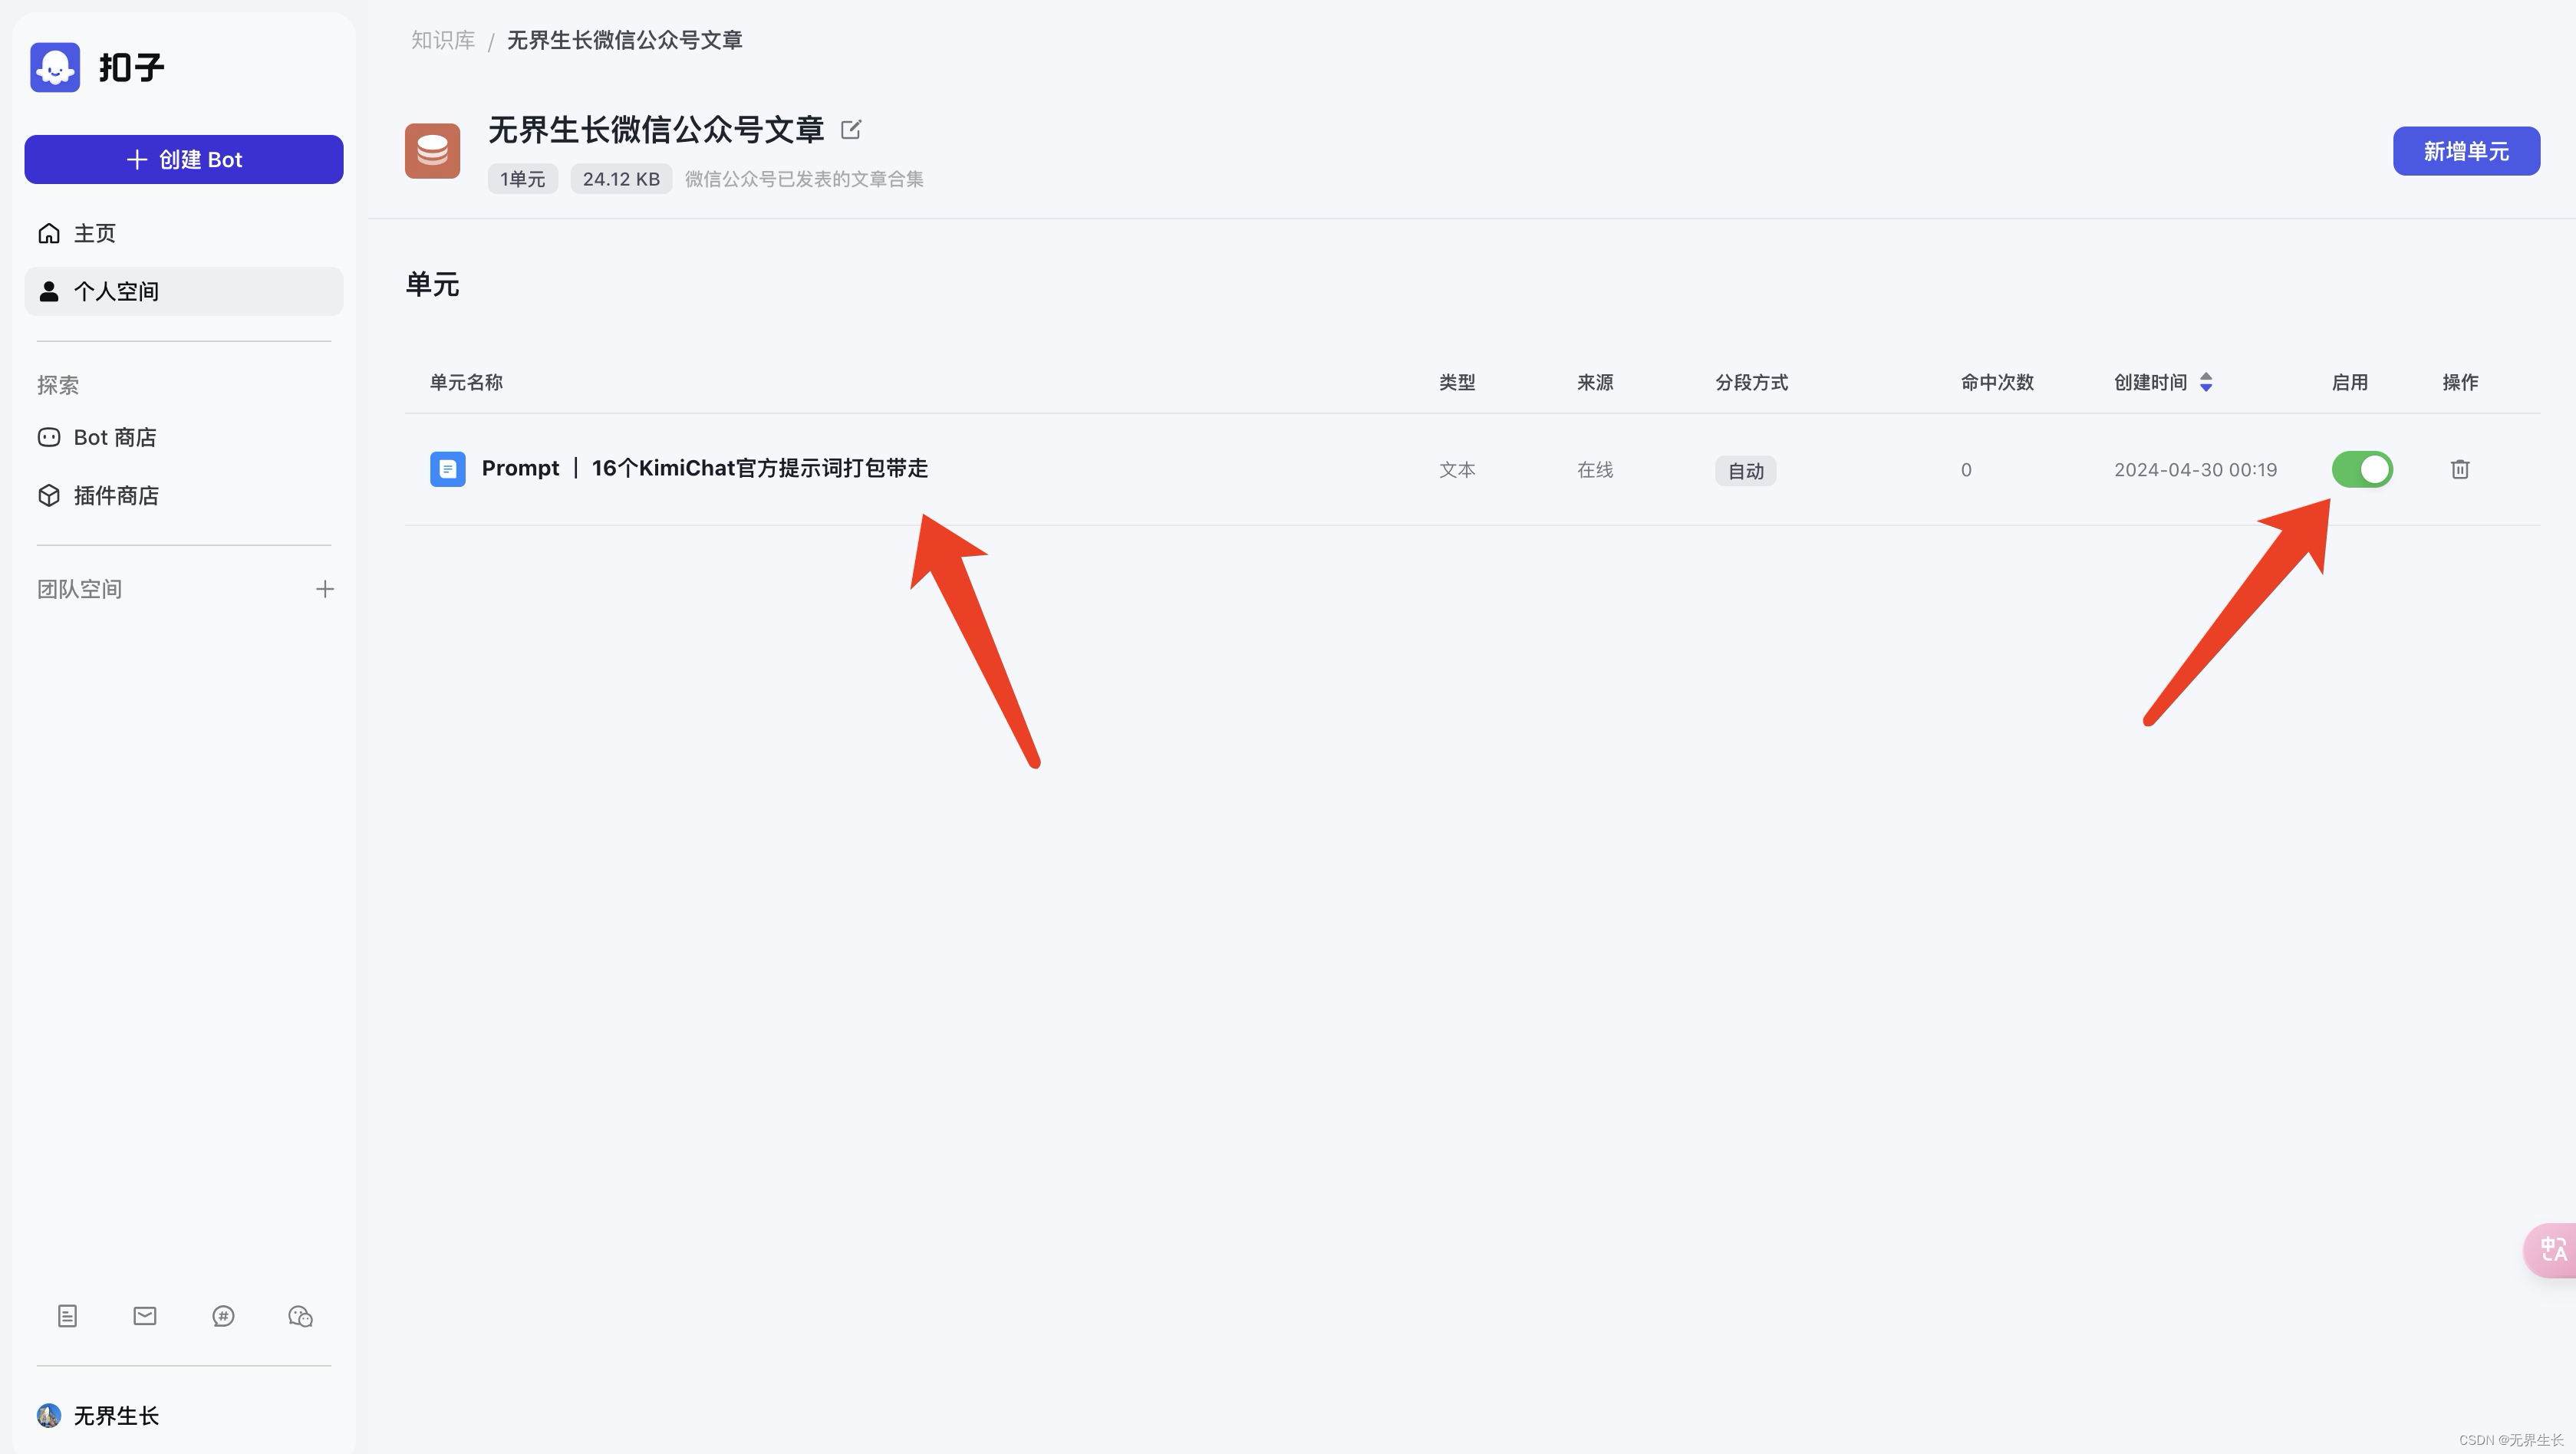Screen dimensions: 2576x1454
Task: Open the 知识库 breadcrumb link
Action: click(x=443, y=40)
